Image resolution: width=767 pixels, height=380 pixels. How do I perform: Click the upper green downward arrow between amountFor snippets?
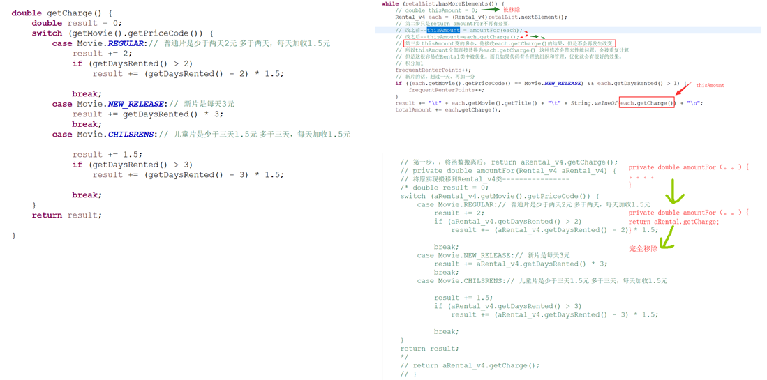pos(674,190)
